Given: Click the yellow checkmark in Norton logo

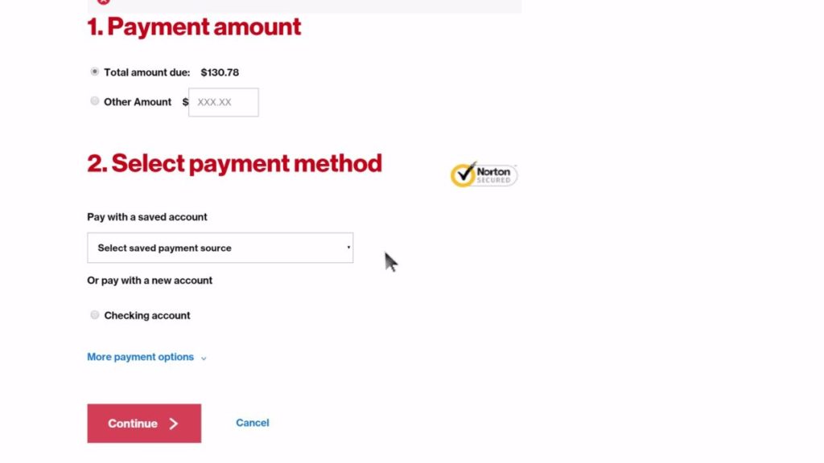Looking at the screenshot, I should (x=463, y=174).
